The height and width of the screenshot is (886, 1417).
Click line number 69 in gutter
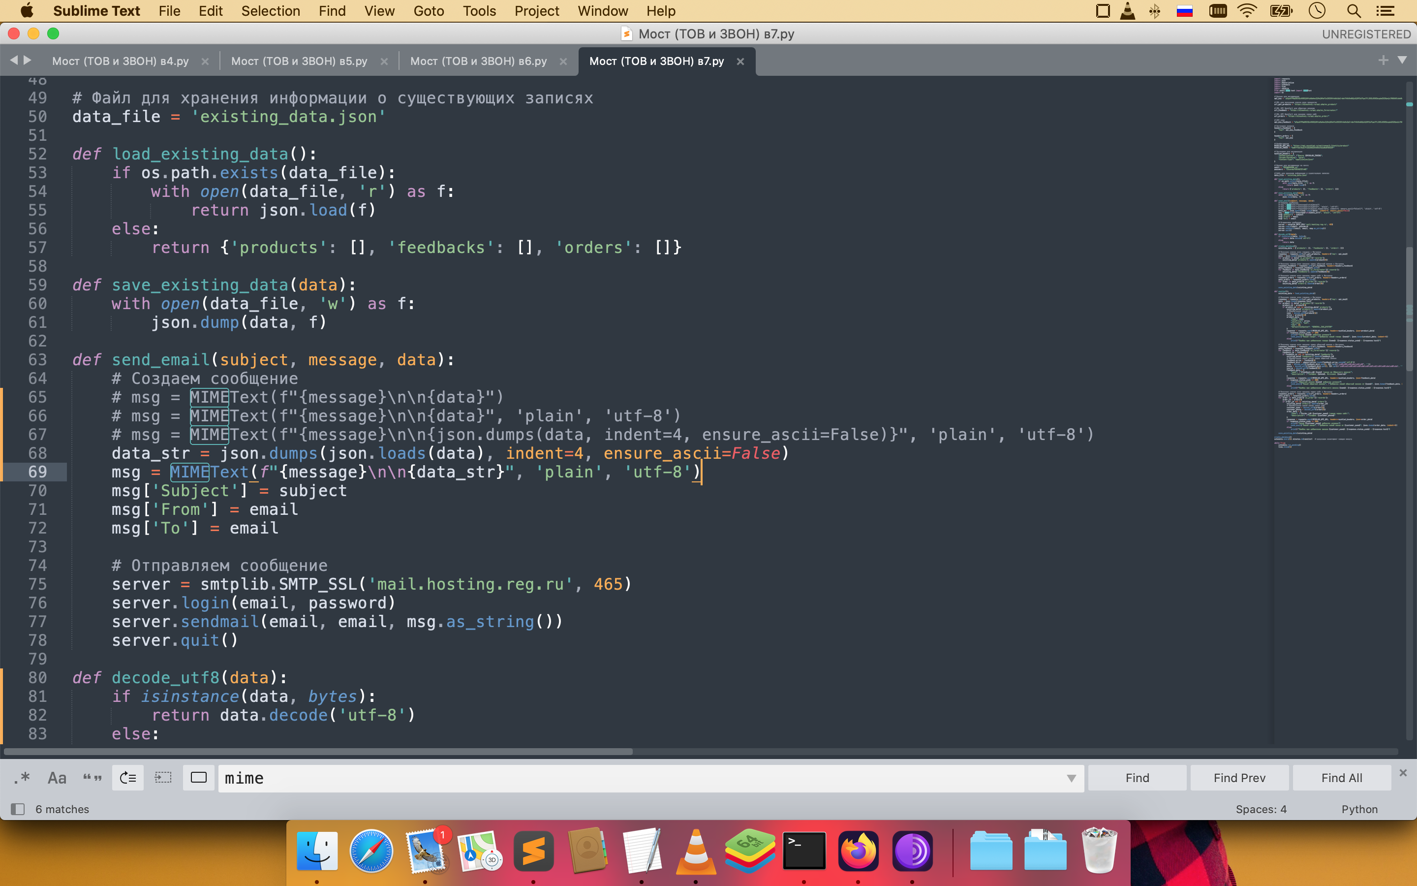click(37, 472)
